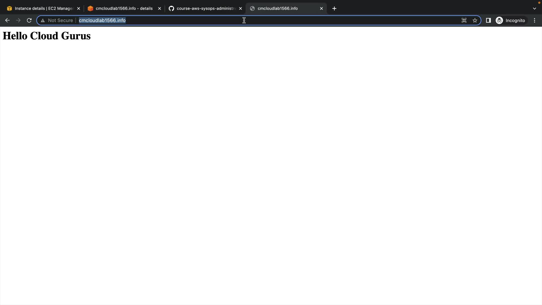Close the cmcloudlab1566.info - details tab
Image resolution: width=542 pixels, height=305 pixels.
coord(159,8)
